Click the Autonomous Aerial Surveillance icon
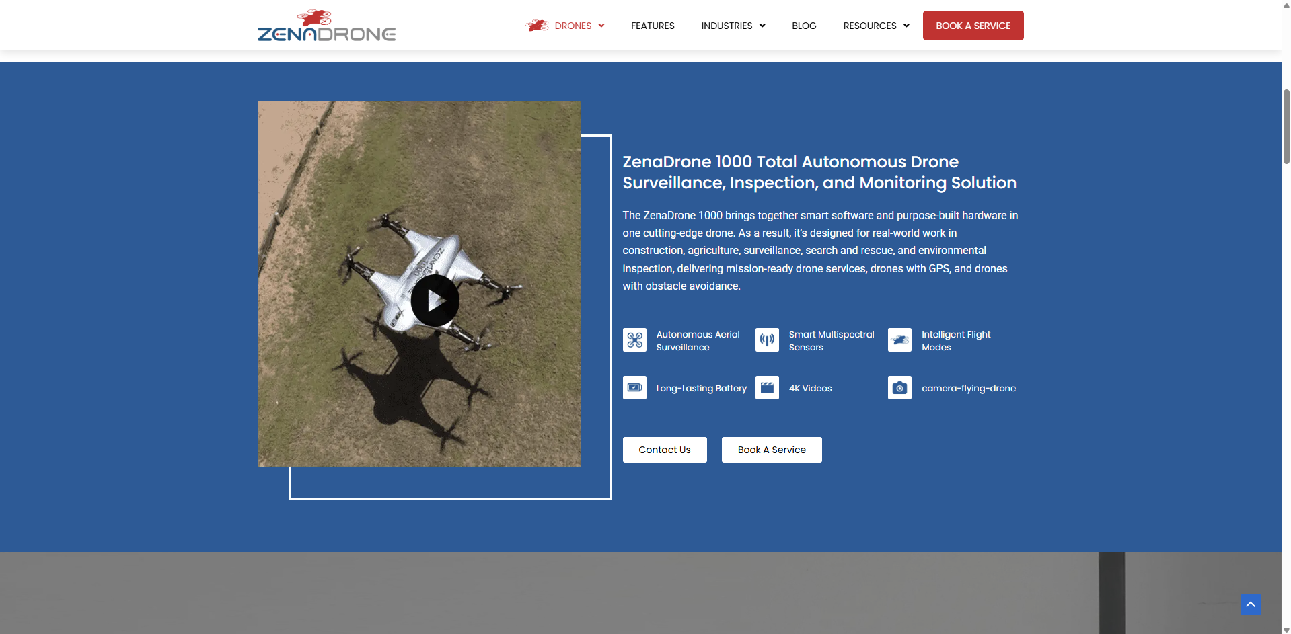The image size is (1291, 634). click(x=634, y=340)
